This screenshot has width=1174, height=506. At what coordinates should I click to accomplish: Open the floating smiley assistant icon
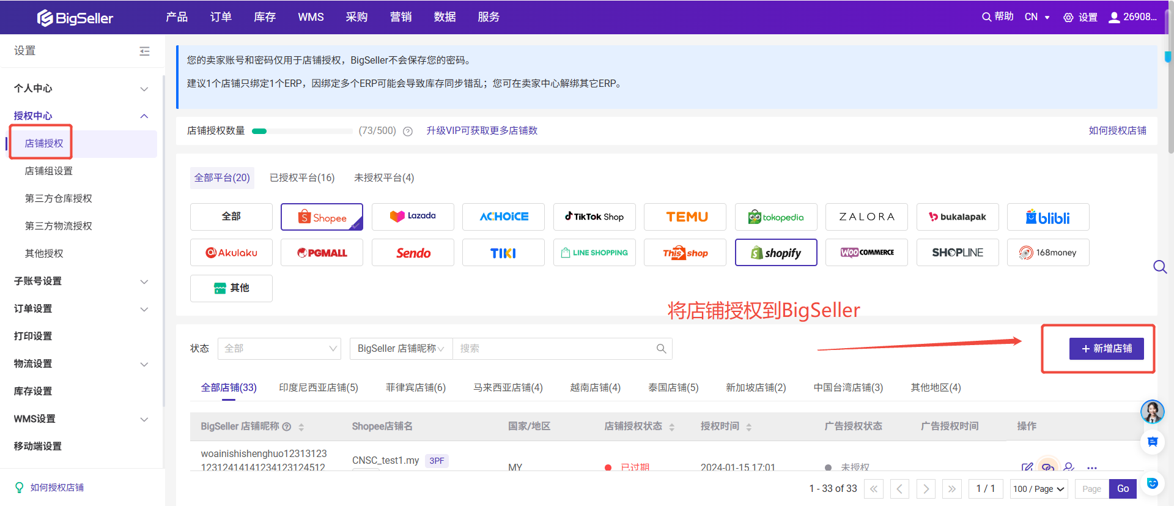(1152, 483)
